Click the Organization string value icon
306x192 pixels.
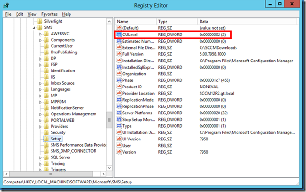coord(119,74)
